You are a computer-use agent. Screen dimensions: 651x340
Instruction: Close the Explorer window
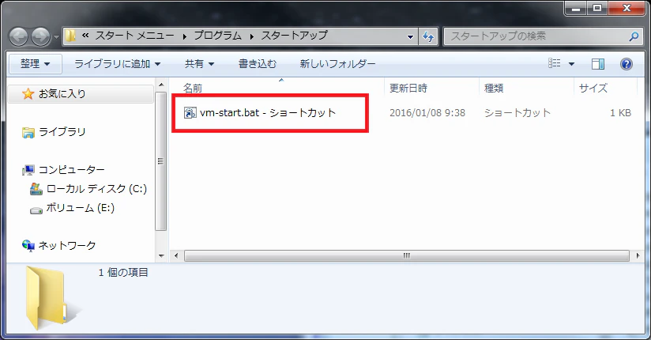[x=627, y=9]
